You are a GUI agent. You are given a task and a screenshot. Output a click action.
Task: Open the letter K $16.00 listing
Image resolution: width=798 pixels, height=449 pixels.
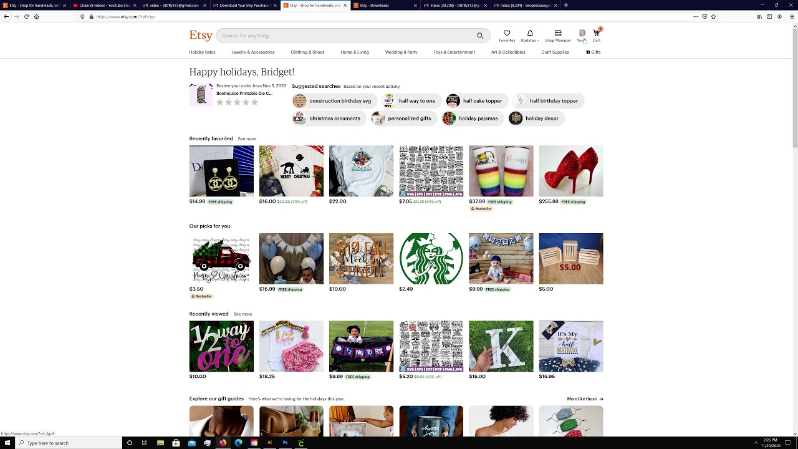[501, 346]
